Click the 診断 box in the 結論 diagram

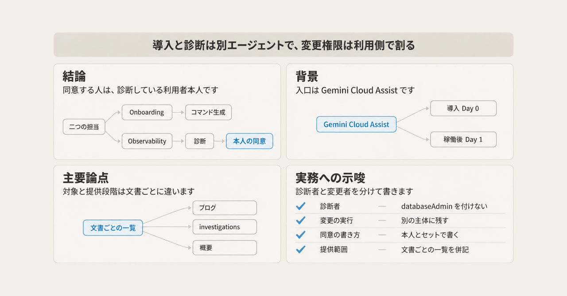tap(200, 141)
